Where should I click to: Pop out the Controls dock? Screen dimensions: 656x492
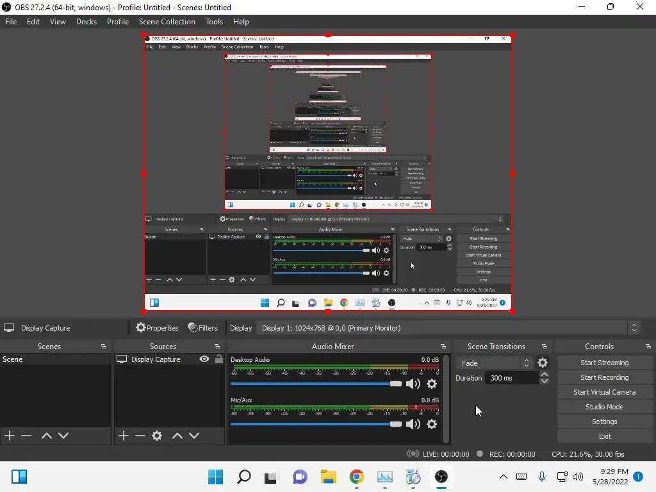point(648,347)
